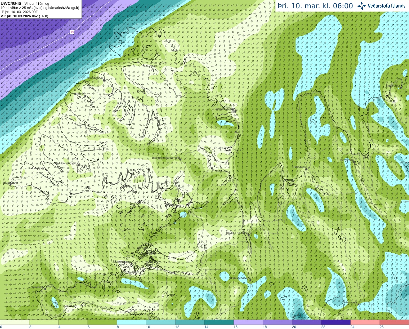Select the Bolungarvík station label
This screenshot has height=329, width=409.
pyautogui.click(x=96, y=78)
